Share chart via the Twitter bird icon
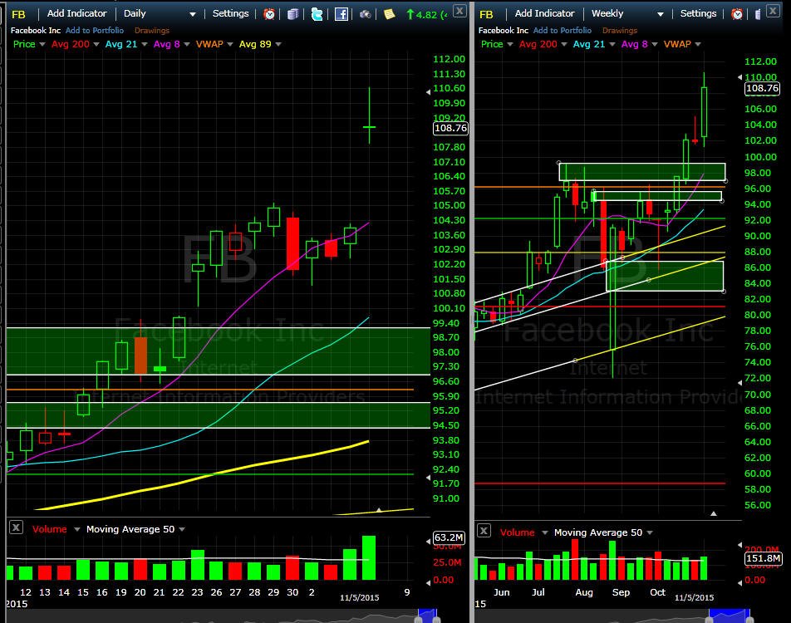Screen dimensions: 791x623 point(317,14)
